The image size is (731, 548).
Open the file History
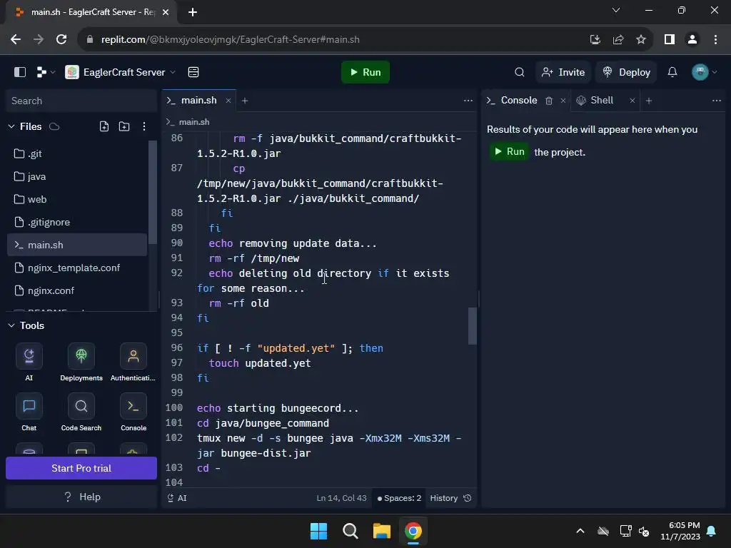click(x=450, y=498)
